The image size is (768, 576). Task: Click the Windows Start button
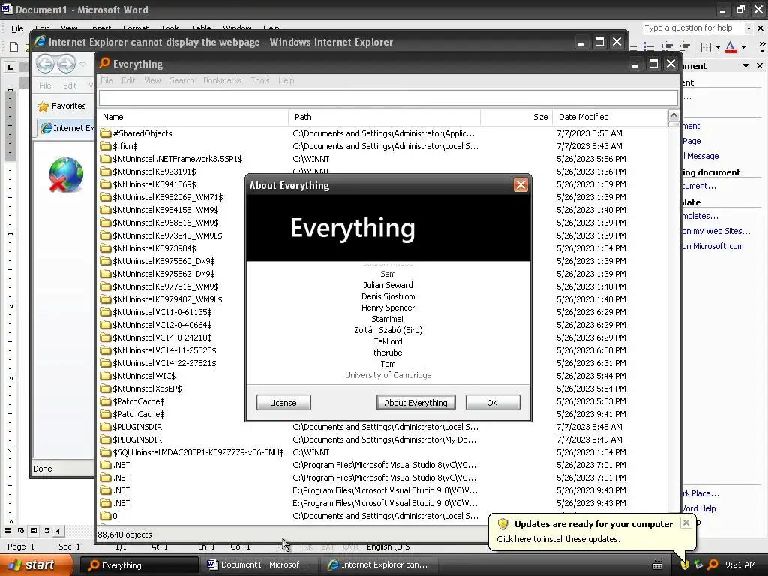coord(37,565)
